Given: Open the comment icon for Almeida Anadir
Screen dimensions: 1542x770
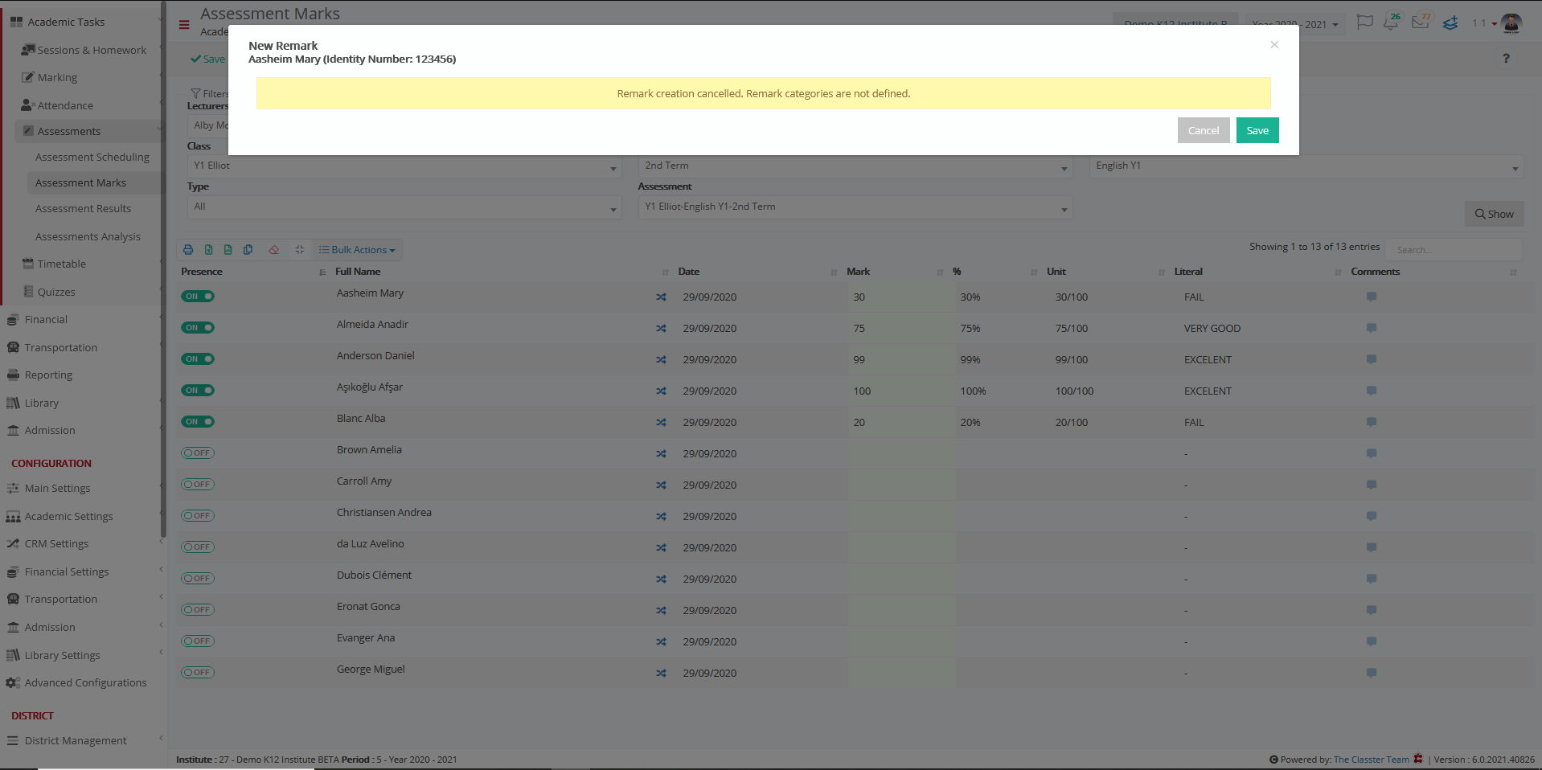Looking at the screenshot, I should point(1372,328).
